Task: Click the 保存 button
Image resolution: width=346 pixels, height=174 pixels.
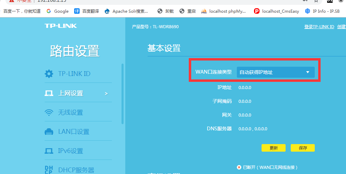Action: [303, 148]
